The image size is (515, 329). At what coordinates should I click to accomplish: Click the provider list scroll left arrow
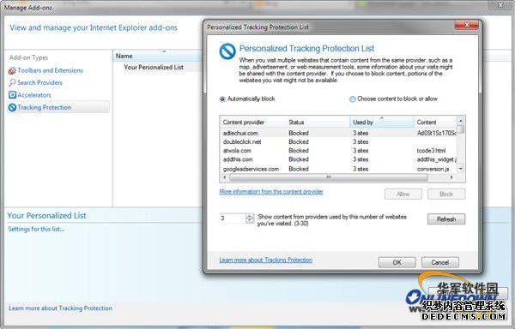[225, 177]
